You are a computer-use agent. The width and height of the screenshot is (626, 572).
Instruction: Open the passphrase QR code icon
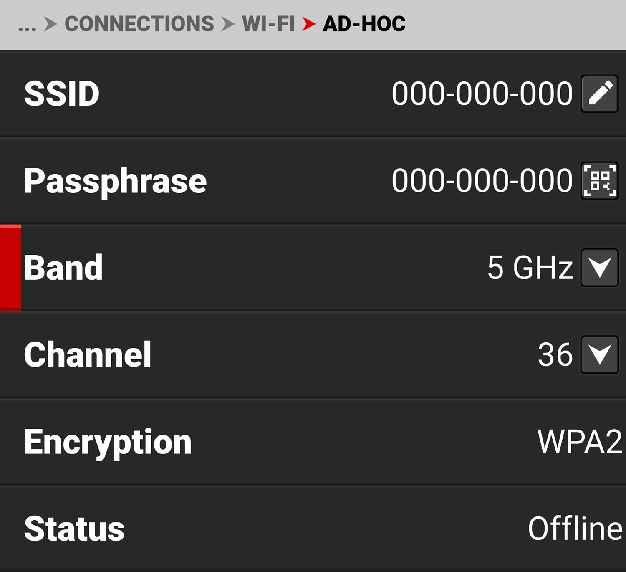click(x=599, y=181)
